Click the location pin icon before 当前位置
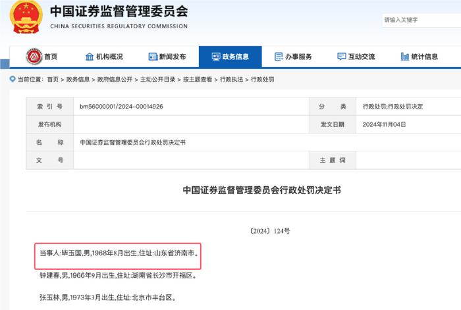Screen dimensions: 461x310 point(13,79)
